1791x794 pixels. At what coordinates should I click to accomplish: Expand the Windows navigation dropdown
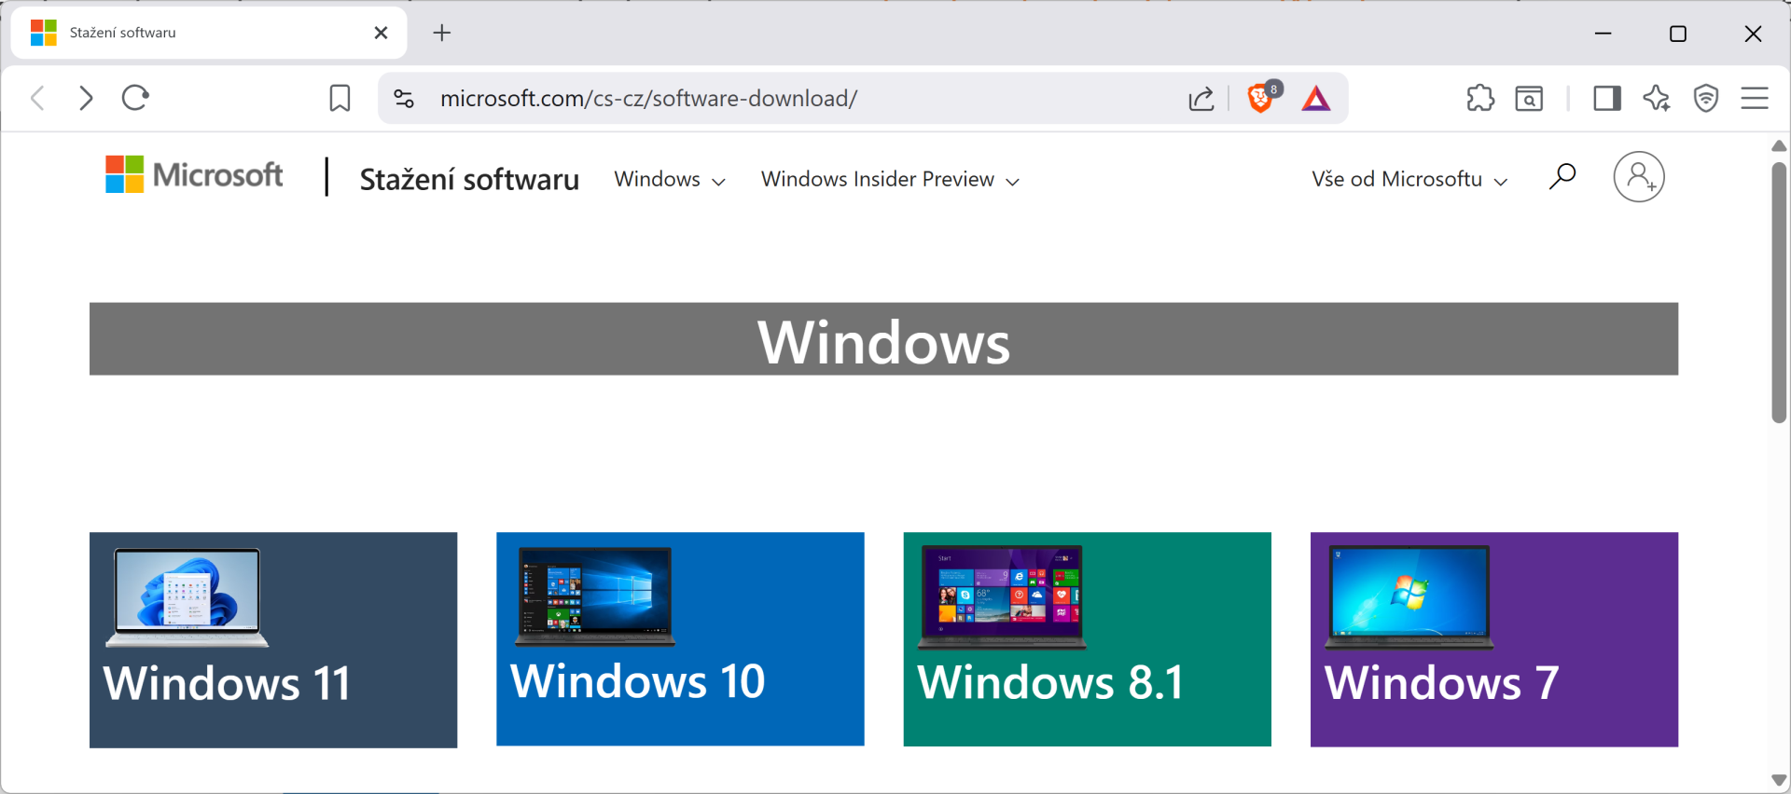click(670, 179)
